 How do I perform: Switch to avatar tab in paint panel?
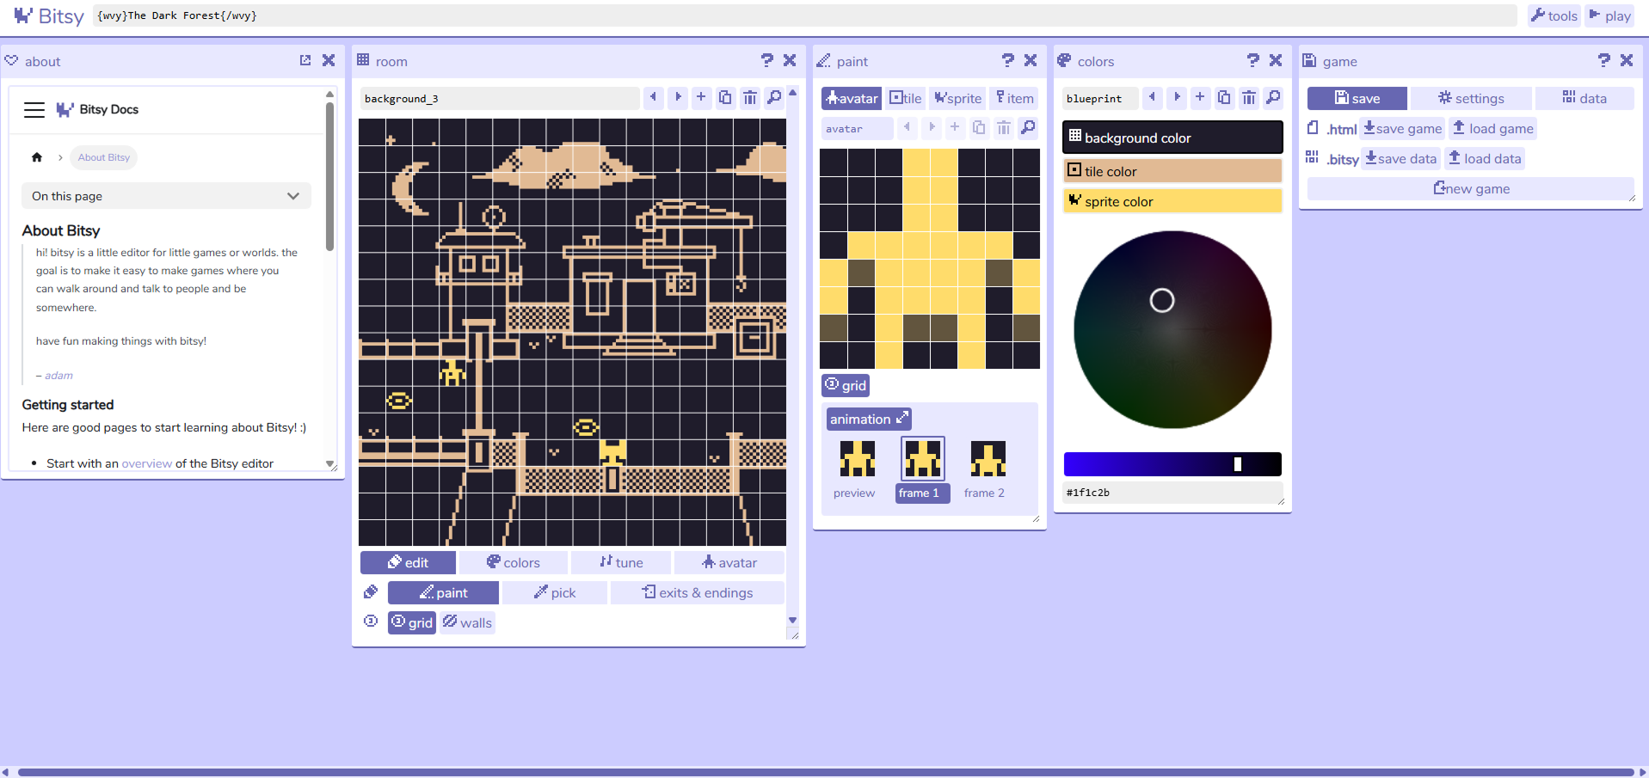coord(852,98)
